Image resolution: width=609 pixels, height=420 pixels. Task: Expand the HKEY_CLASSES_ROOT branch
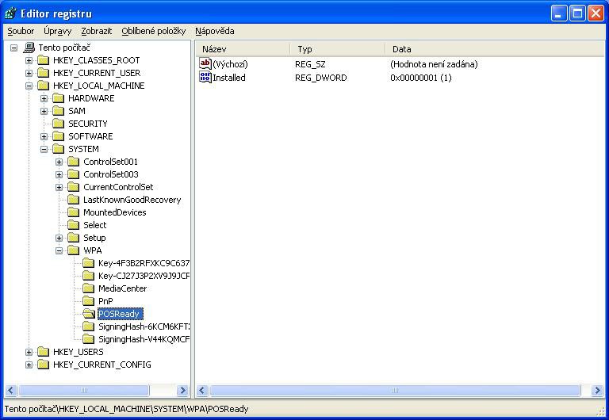[x=29, y=60]
